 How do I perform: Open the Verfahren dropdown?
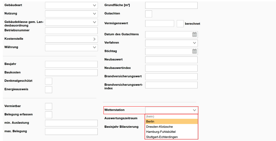point(195,43)
